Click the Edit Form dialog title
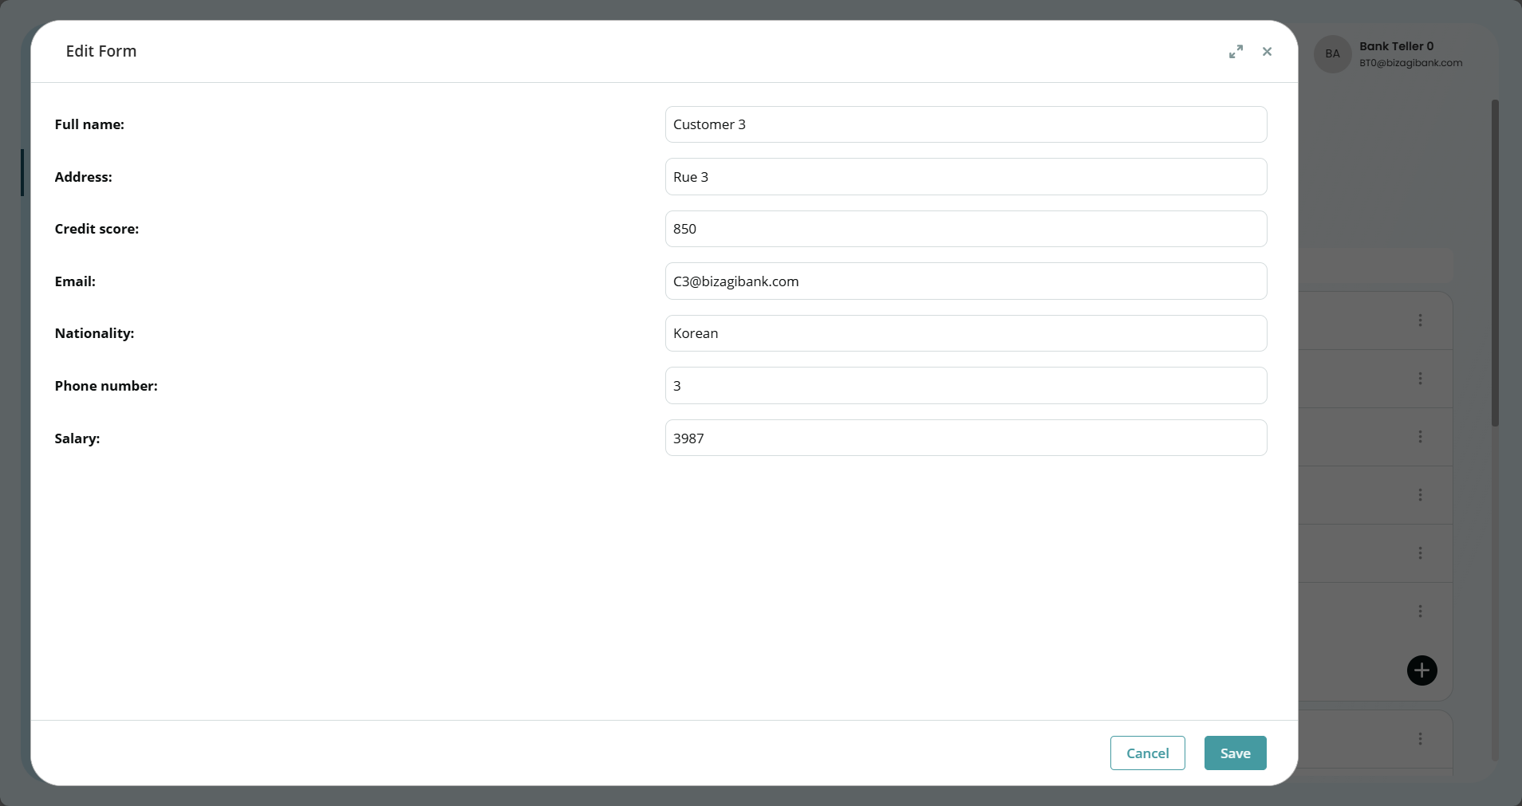The width and height of the screenshot is (1522, 806). [101, 51]
